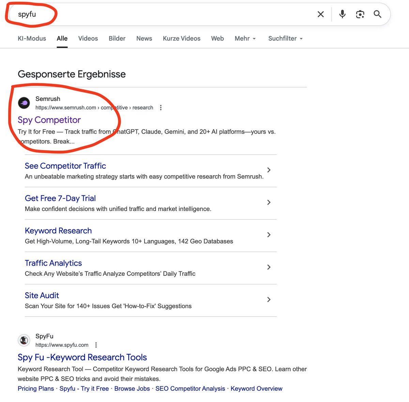
Task: Switch to the Kurze Videos tab
Action: 182,39
